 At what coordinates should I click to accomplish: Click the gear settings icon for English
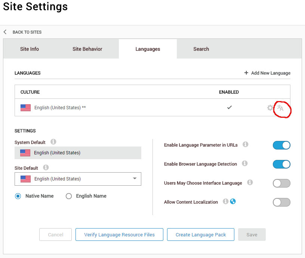coord(270,108)
